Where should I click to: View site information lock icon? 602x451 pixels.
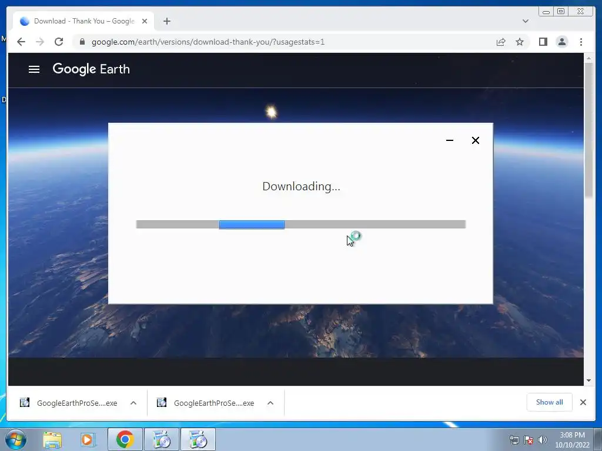pyautogui.click(x=82, y=42)
